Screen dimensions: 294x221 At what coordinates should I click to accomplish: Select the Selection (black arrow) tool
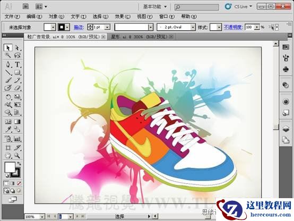[x=8, y=48]
